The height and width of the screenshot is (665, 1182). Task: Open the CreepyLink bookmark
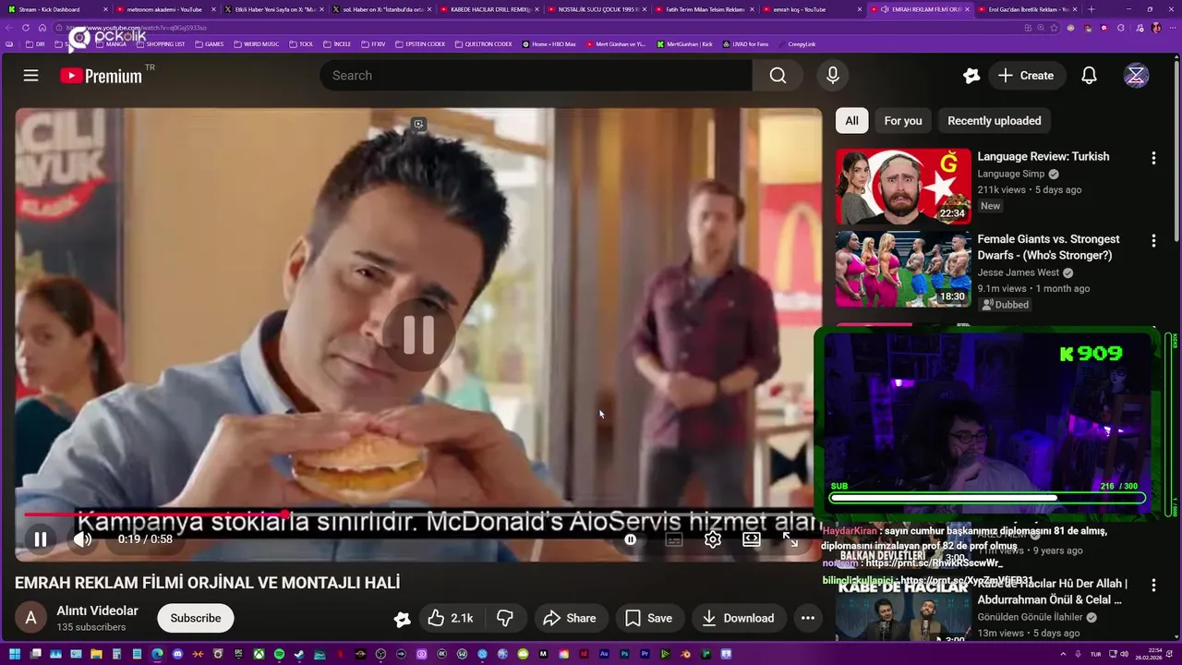pos(797,44)
